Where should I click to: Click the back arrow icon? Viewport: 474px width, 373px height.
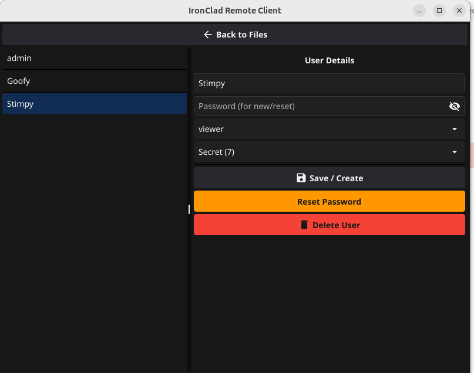tap(207, 35)
